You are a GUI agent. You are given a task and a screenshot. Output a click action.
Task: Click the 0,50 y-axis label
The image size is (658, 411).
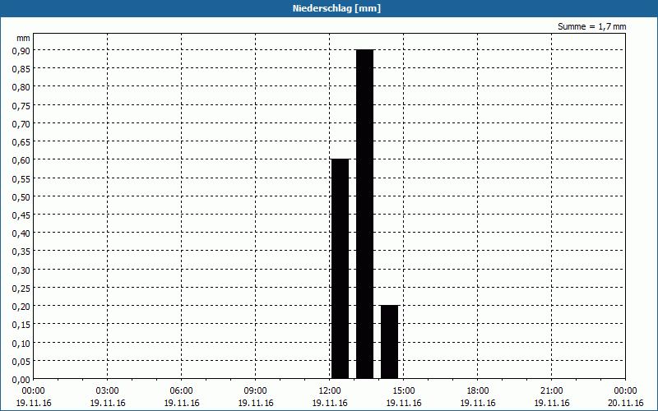click(21, 196)
